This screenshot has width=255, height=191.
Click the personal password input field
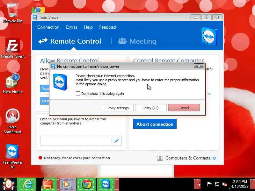tap(76, 141)
